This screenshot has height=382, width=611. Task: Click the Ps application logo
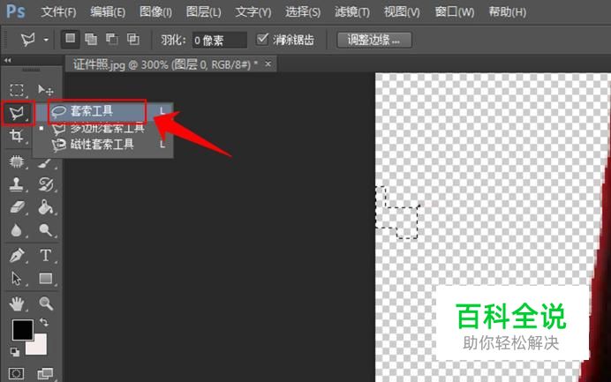coord(16,11)
